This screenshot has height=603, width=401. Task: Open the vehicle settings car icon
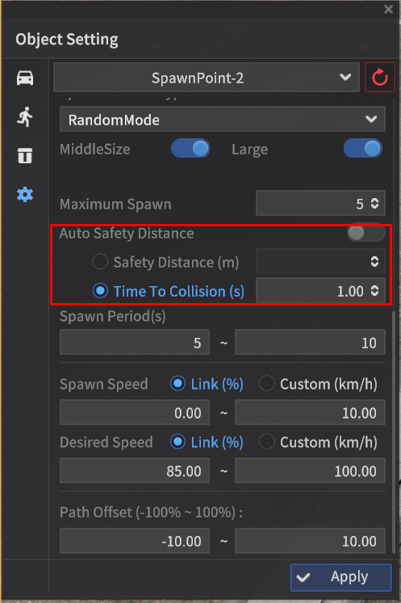[25, 78]
